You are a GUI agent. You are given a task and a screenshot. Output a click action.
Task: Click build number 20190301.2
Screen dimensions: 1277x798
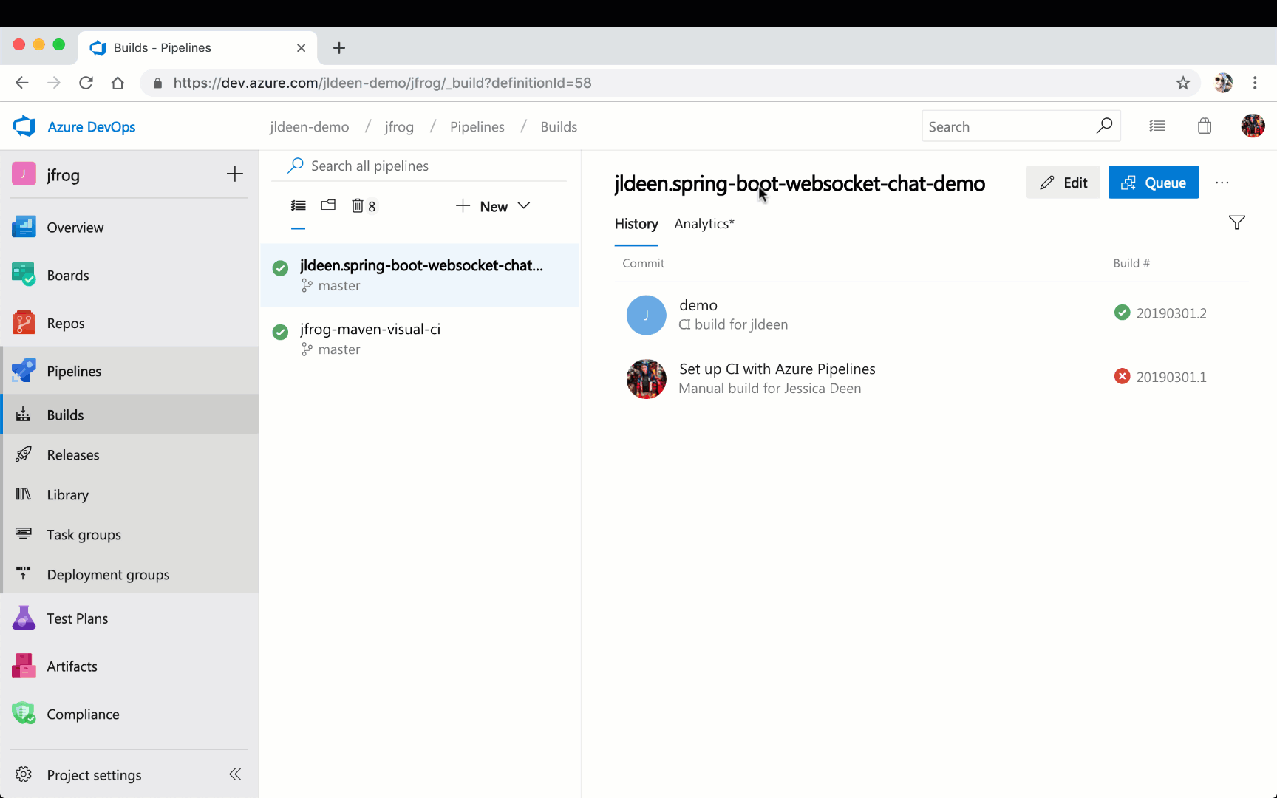pyautogui.click(x=1171, y=313)
